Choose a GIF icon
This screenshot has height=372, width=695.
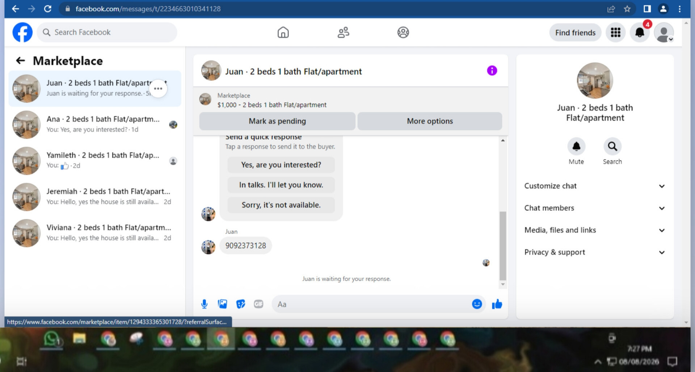258,304
